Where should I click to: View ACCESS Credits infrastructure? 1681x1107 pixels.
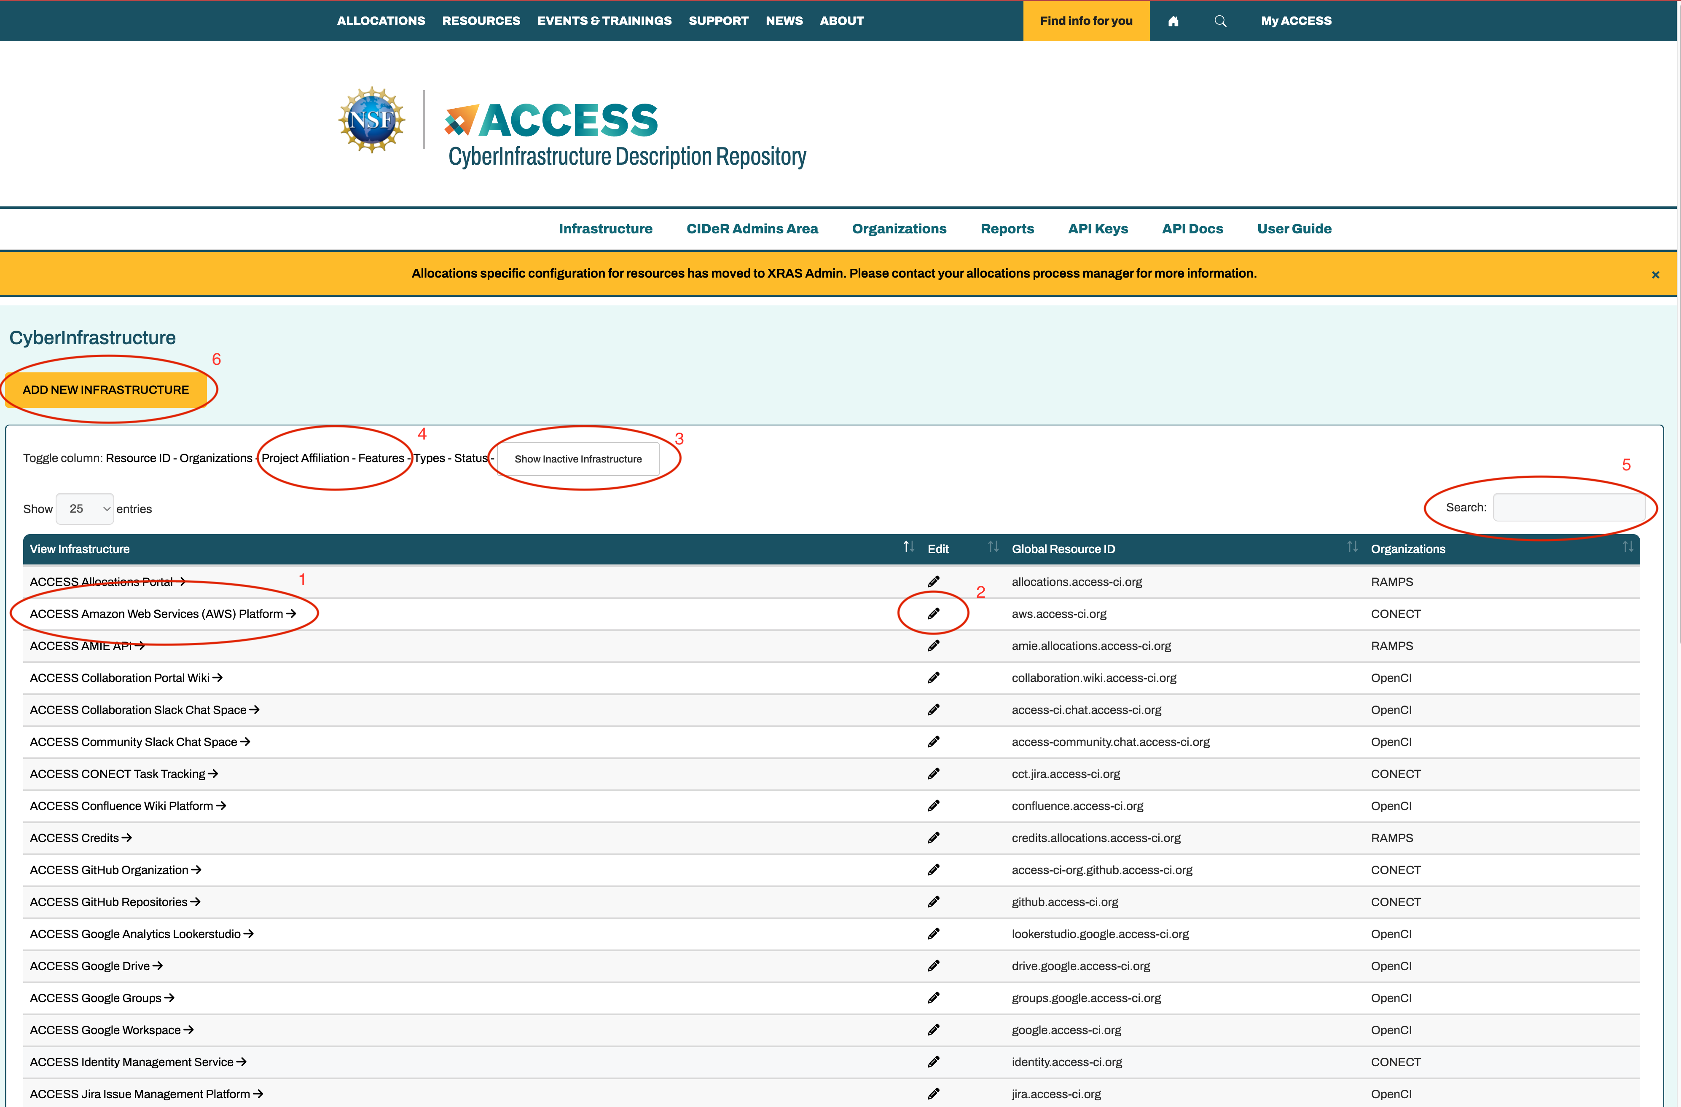(x=81, y=838)
